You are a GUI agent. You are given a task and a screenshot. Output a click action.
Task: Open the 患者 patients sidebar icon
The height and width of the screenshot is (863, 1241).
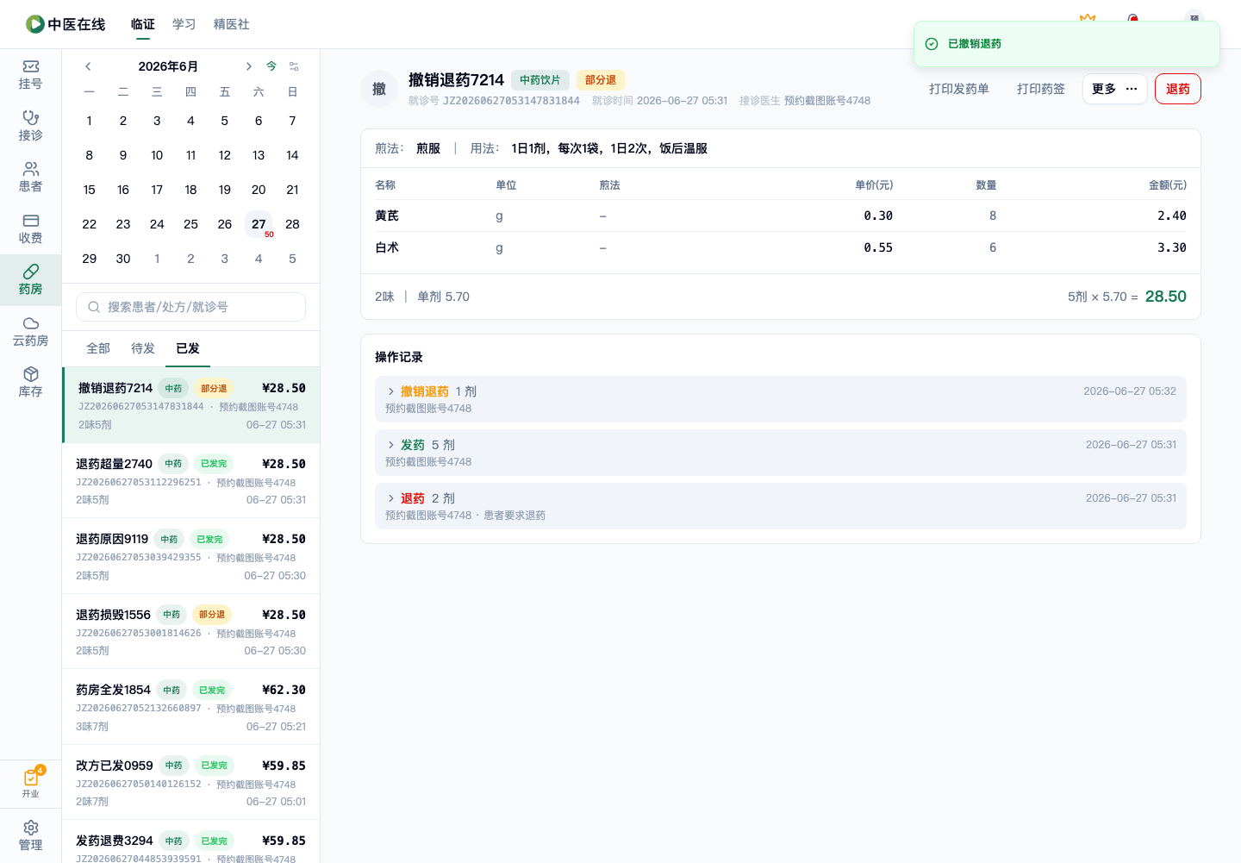(30, 178)
